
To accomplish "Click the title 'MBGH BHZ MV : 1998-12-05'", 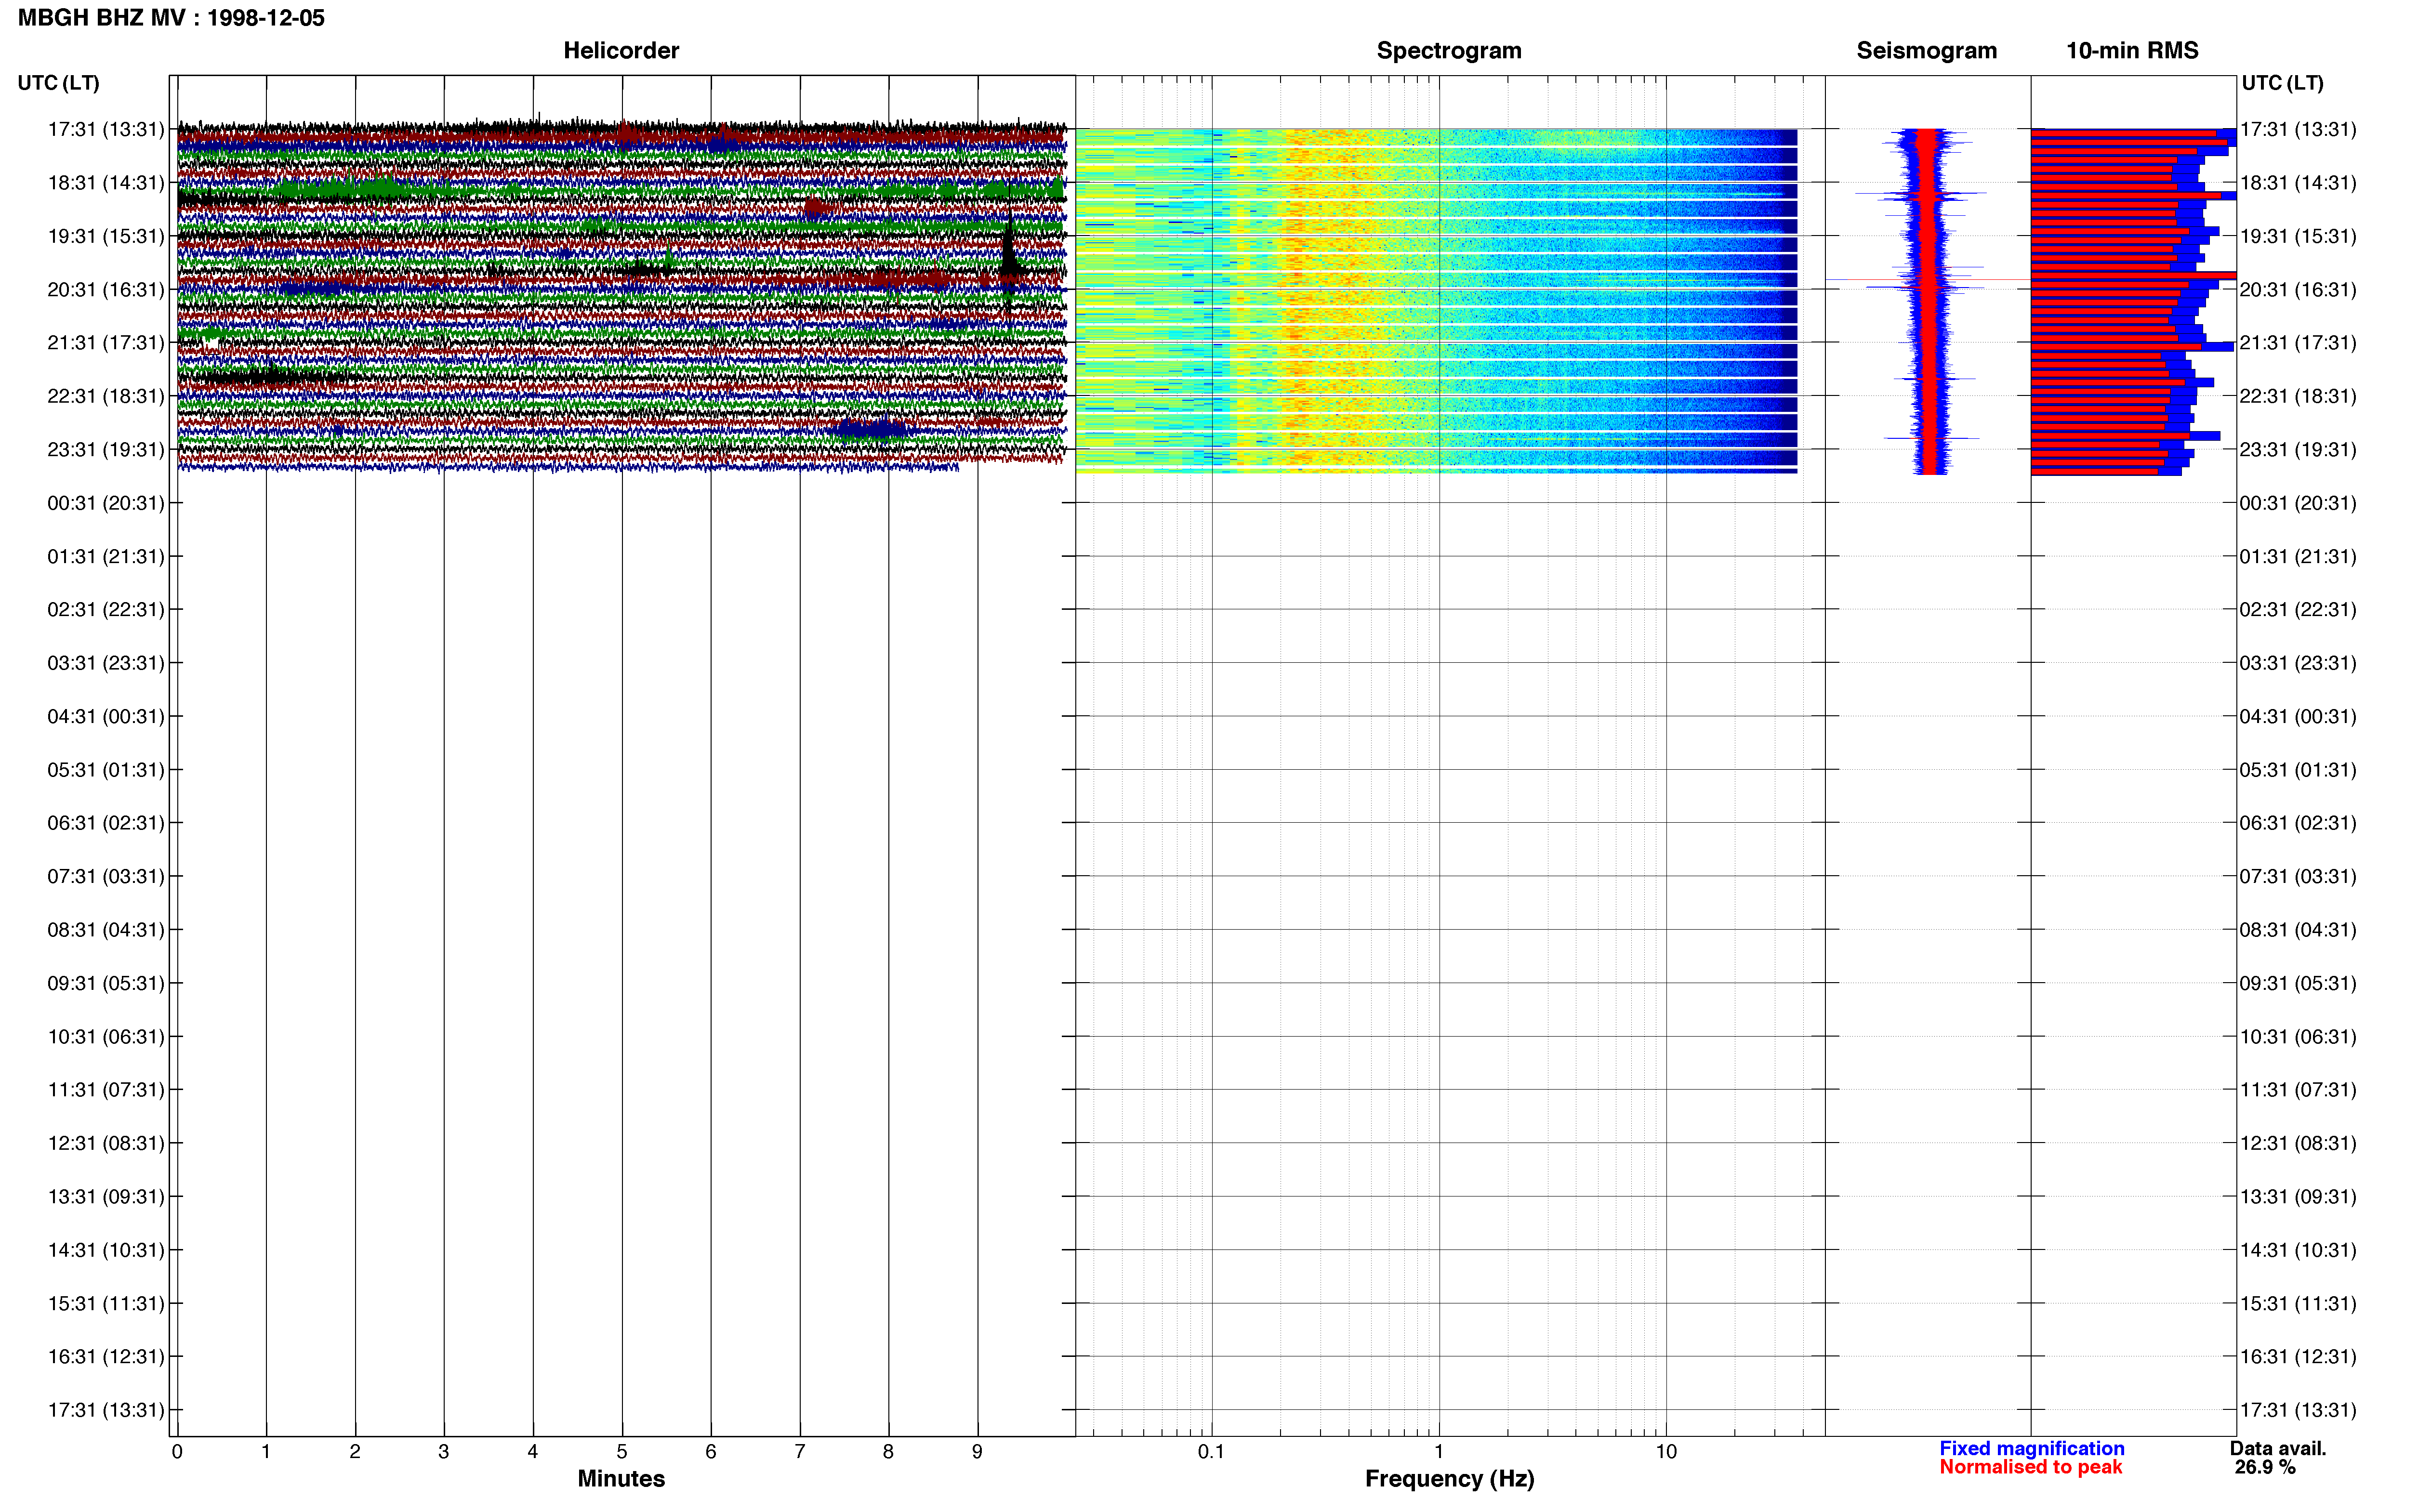I will pyautogui.click(x=171, y=18).
